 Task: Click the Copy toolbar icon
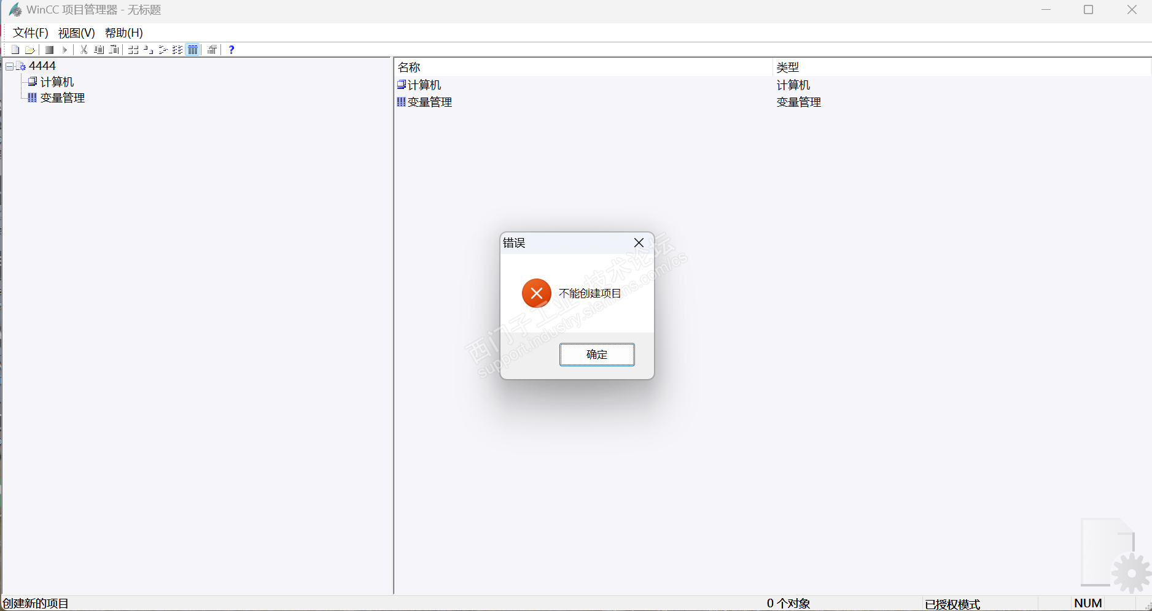pyautogui.click(x=99, y=50)
